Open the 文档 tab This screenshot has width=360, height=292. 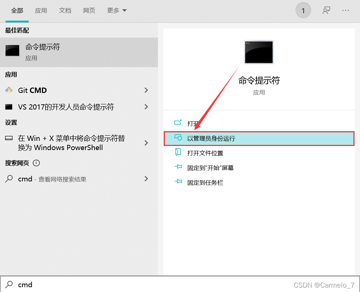click(x=65, y=11)
